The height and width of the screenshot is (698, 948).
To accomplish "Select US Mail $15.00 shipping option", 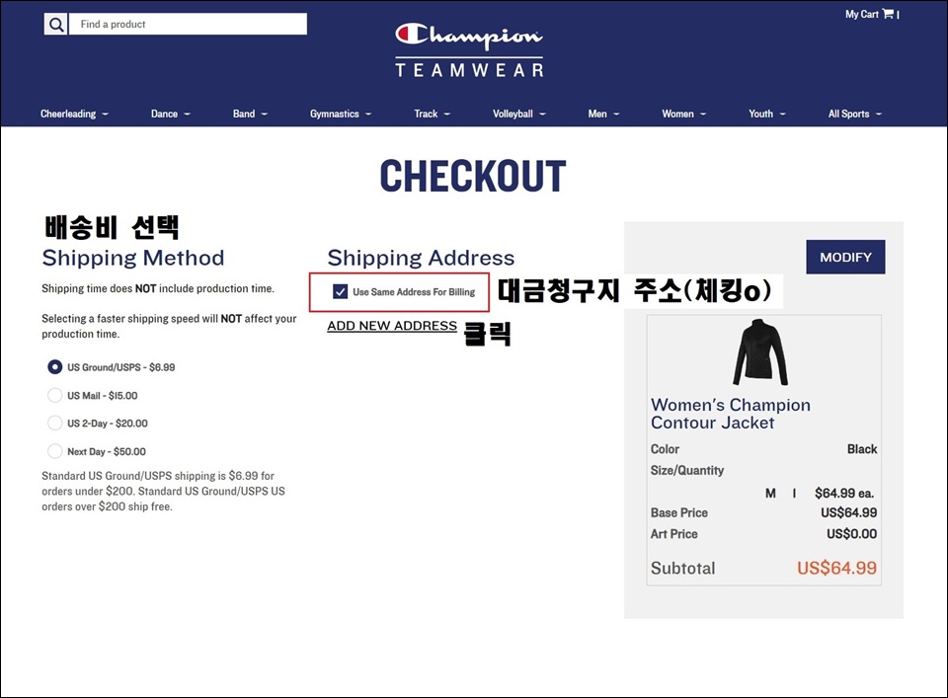I will [55, 395].
